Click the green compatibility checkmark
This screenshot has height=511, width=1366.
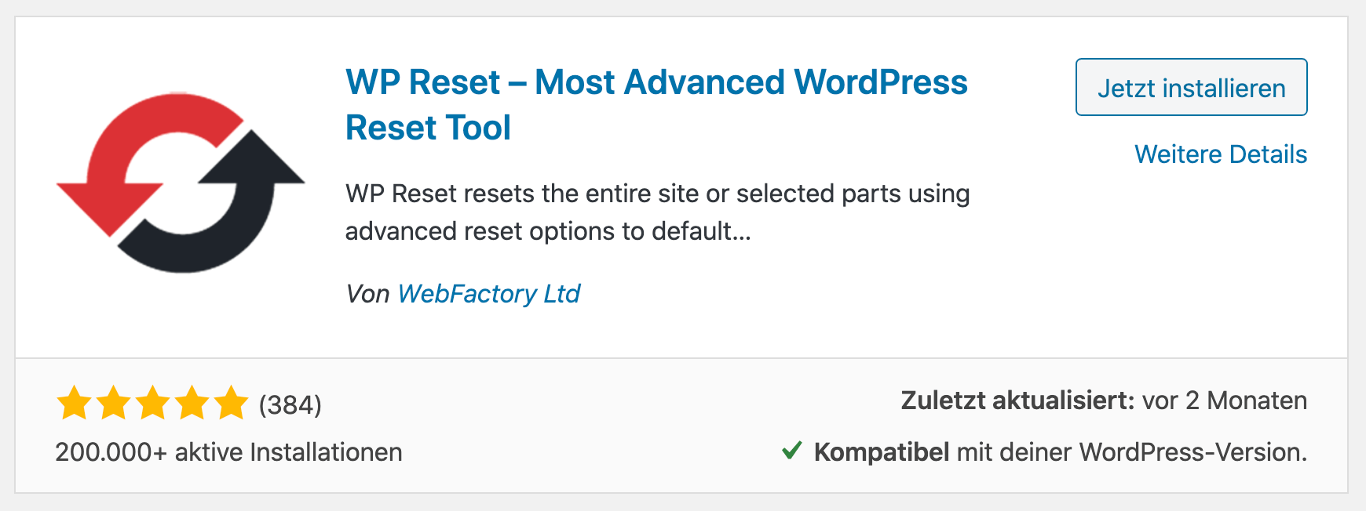click(792, 451)
